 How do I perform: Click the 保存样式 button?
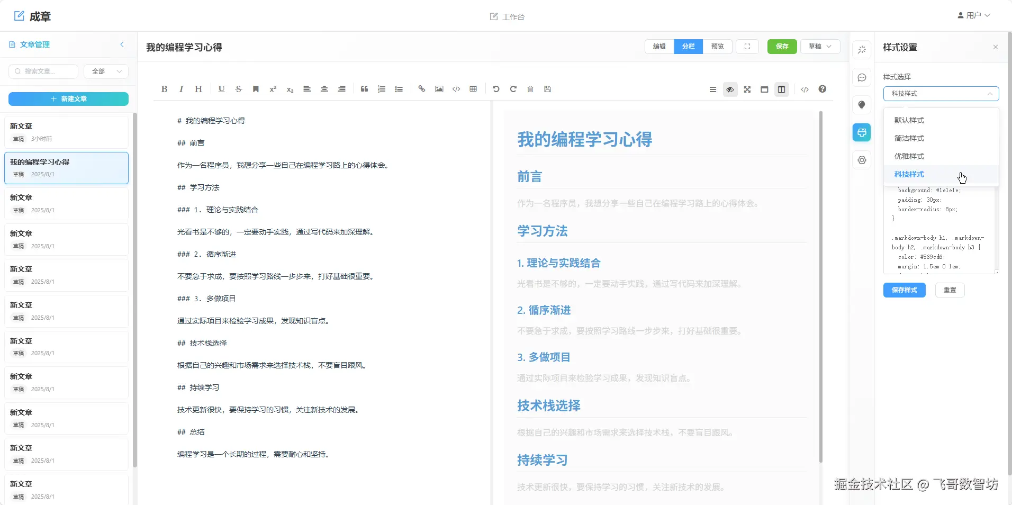(x=904, y=290)
